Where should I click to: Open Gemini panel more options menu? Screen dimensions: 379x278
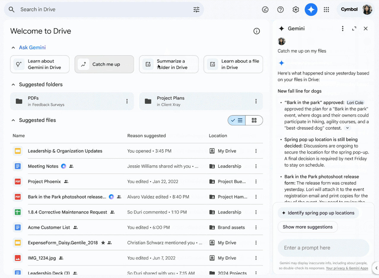[343, 29]
